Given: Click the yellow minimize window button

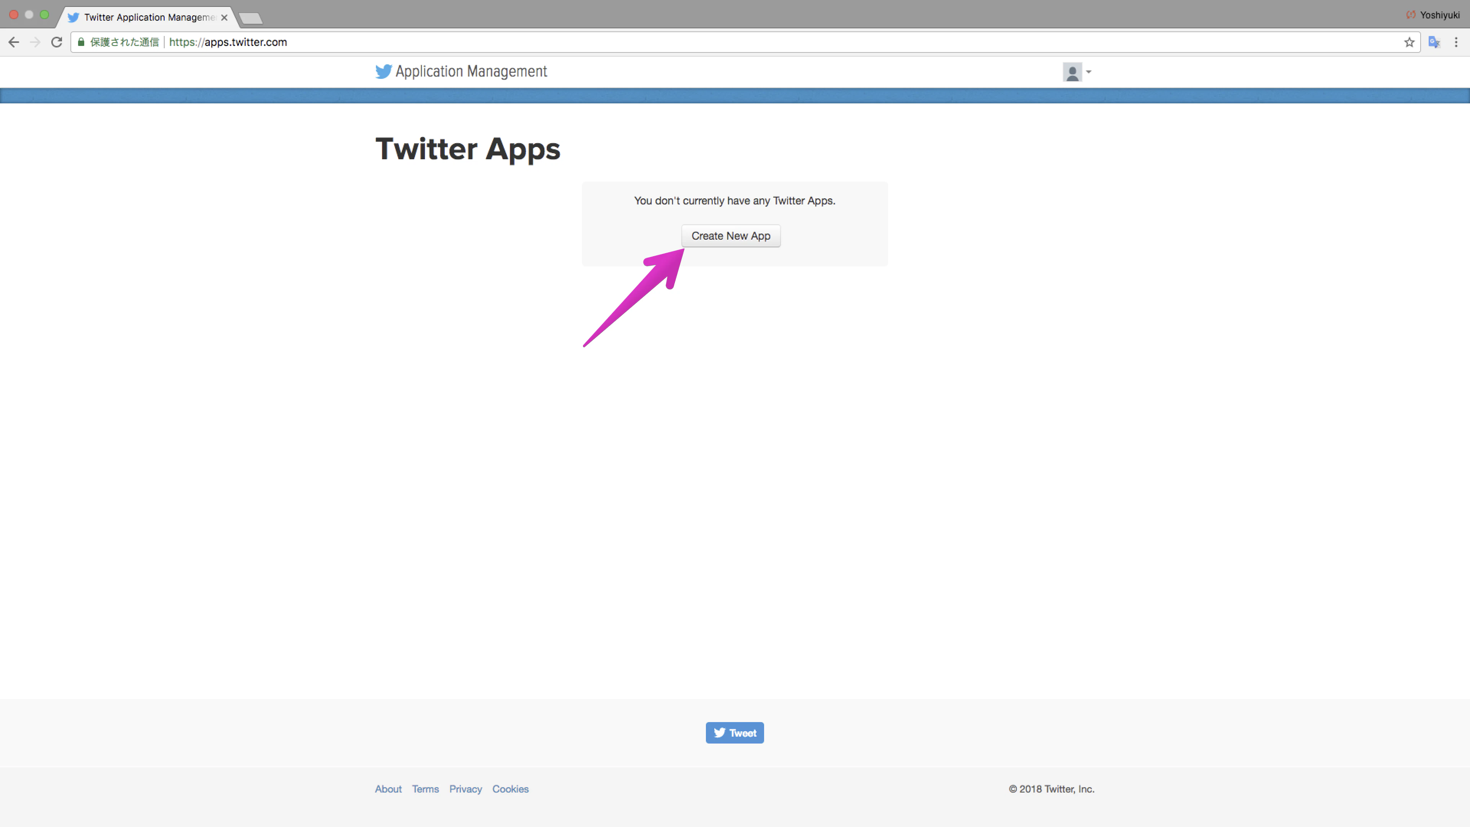Looking at the screenshot, I should (29, 15).
